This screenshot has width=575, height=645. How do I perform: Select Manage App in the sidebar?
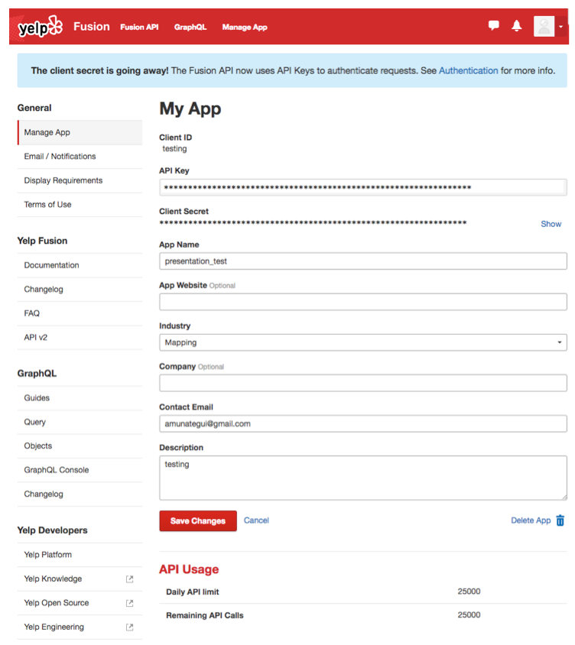[x=80, y=132]
